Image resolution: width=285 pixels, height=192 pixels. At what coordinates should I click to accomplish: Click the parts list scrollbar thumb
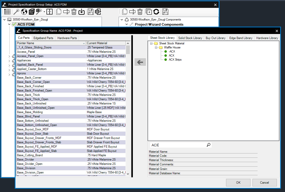[128, 50]
